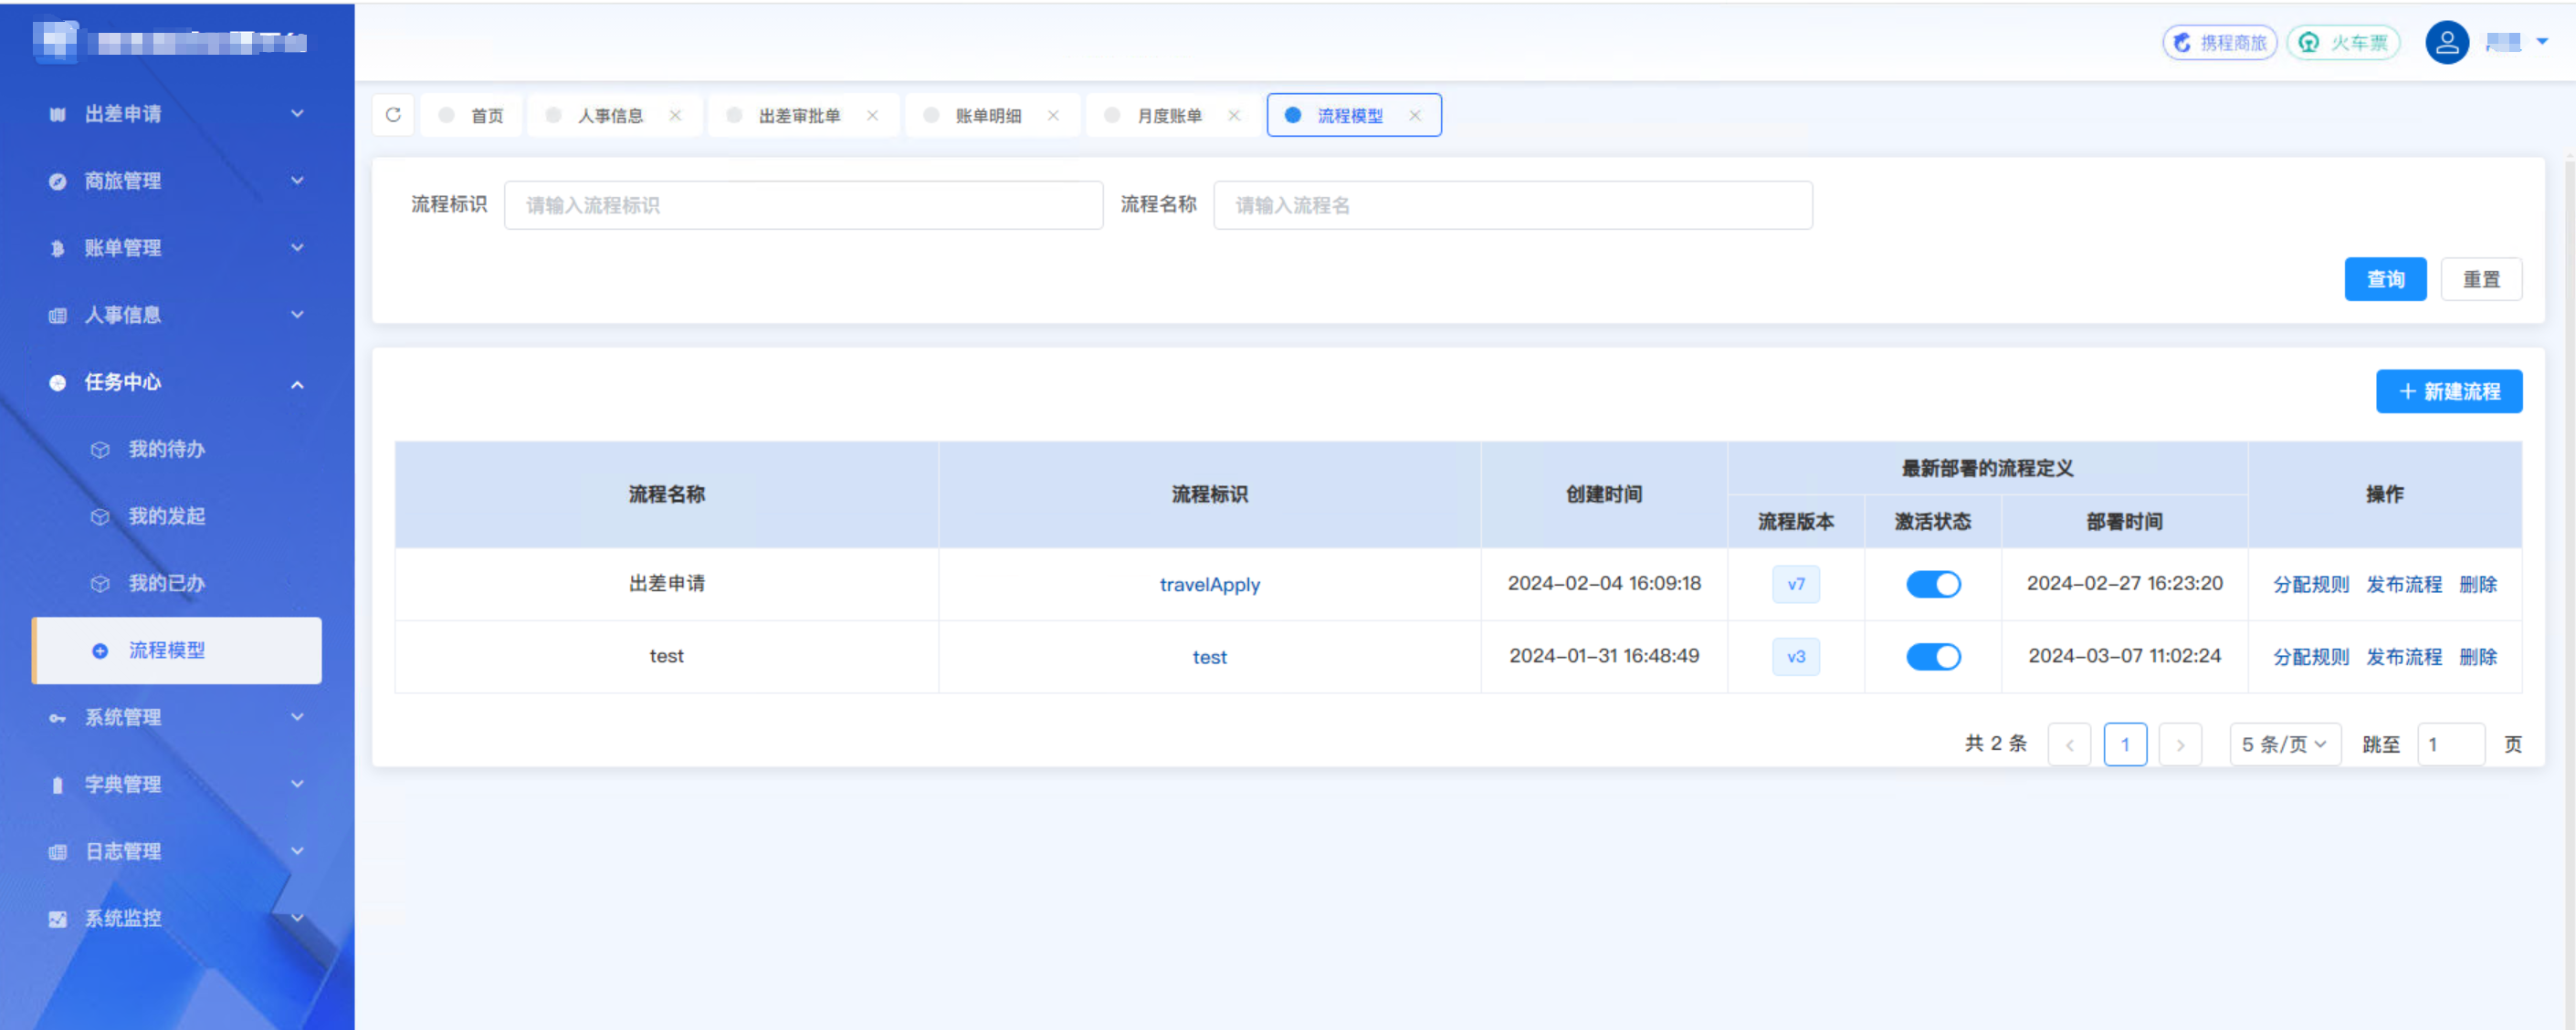Open the 携程商旅 button

click(2220, 43)
